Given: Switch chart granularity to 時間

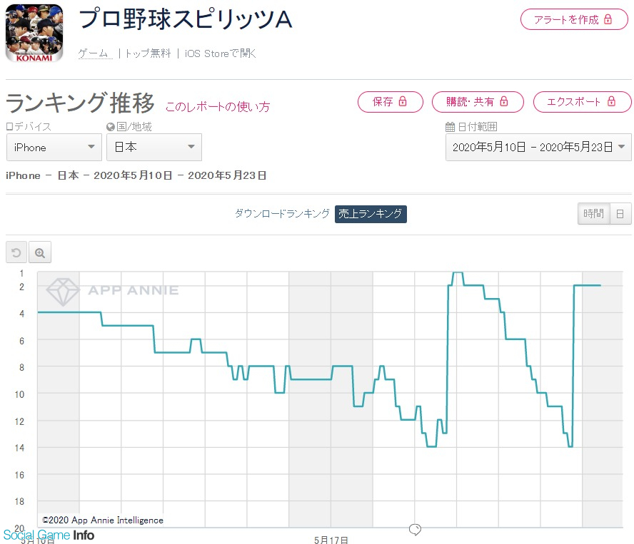Looking at the screenshot, I should click(x=593, y=214).
